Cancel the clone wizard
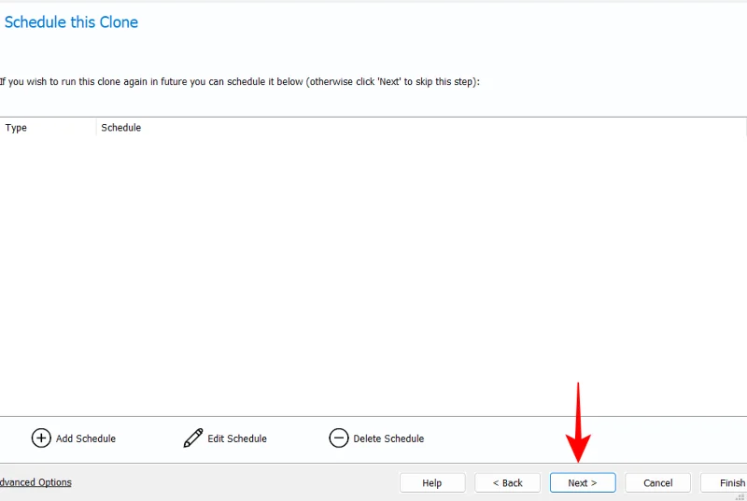Viewport: 747px width, 501px height. (657, 483)
